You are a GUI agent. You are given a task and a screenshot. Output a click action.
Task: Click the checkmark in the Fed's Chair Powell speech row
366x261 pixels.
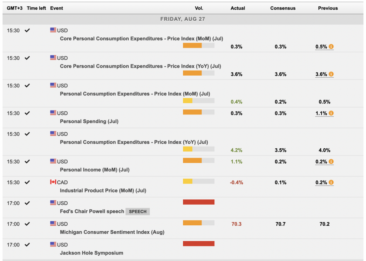[x=27, y=203]
